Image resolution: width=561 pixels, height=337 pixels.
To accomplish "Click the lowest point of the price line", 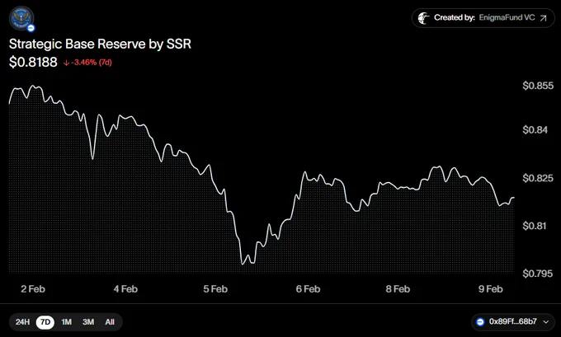I will [x=243, y=264].
